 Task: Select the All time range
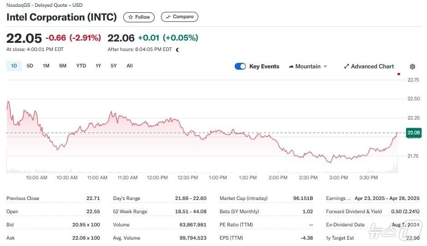coord(130,66)
